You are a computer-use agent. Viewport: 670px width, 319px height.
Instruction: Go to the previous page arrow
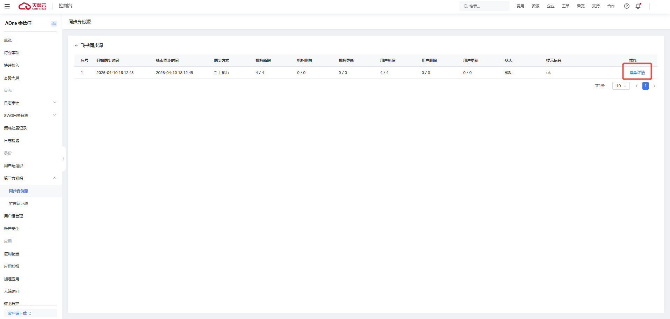(636, 86)
